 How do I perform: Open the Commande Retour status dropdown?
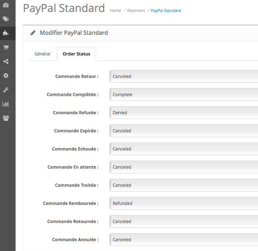pos(184,77)
